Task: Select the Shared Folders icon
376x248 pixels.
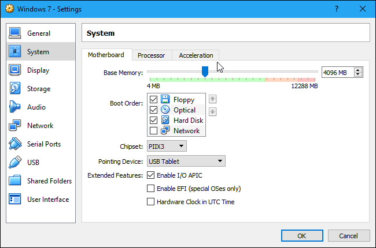Action: 15,181
